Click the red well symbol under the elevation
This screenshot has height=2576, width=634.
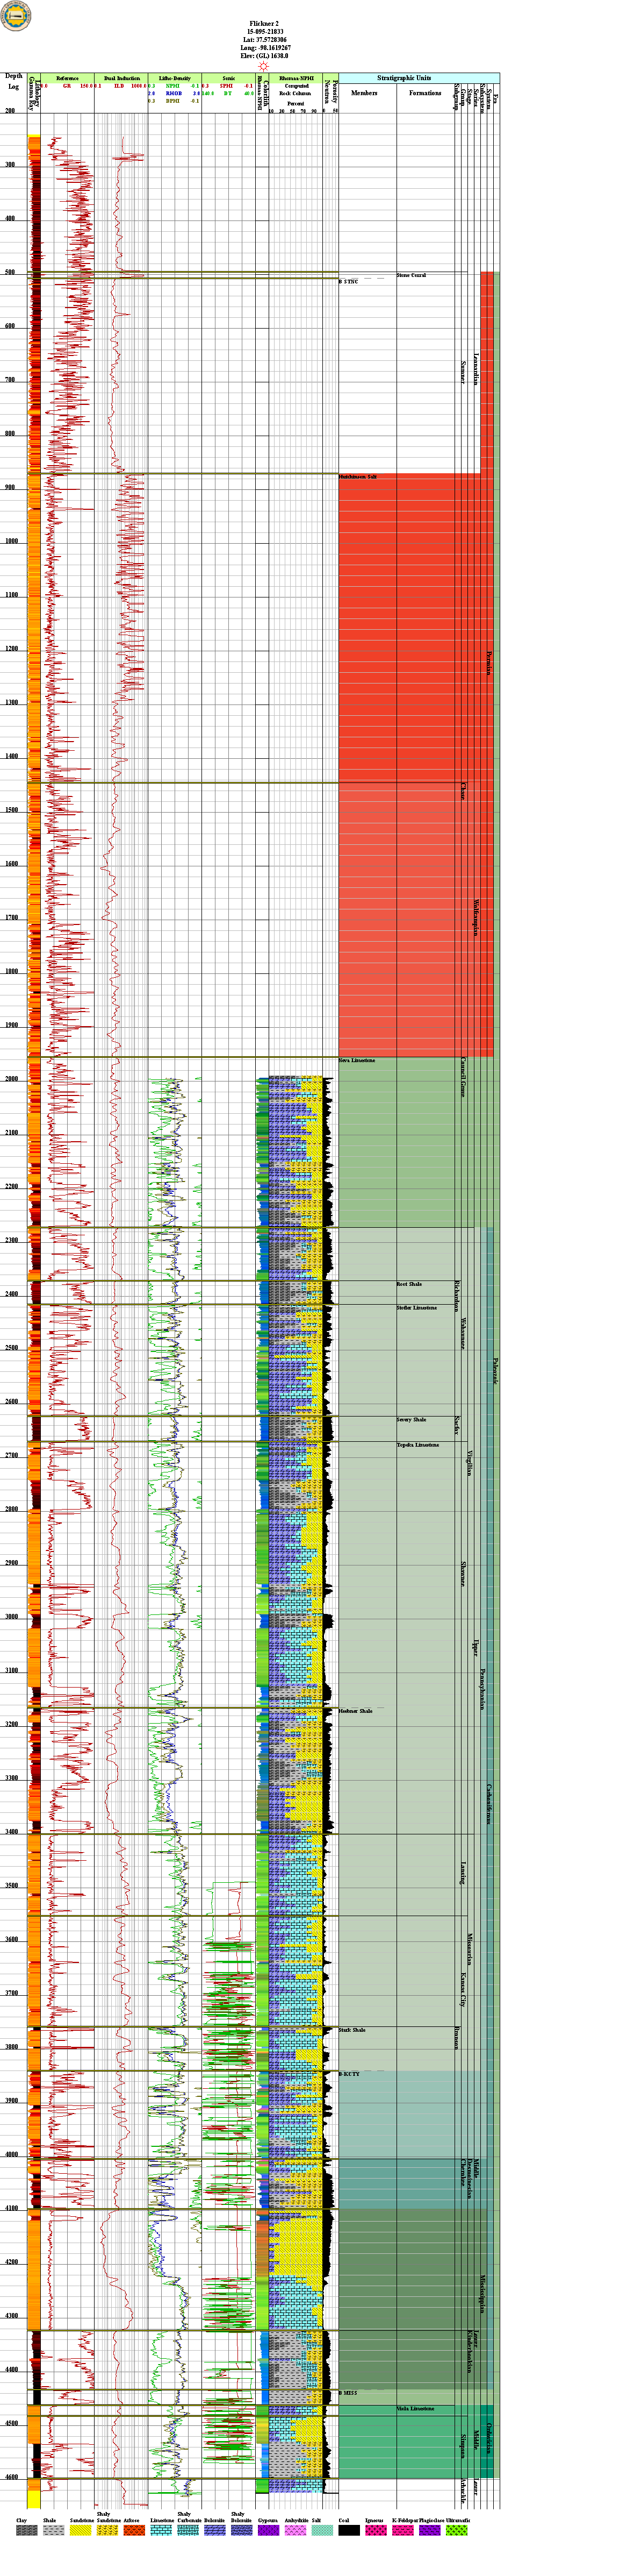[264, 66]
